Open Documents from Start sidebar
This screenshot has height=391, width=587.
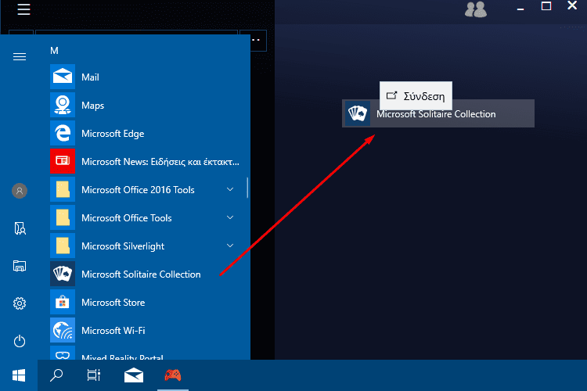(20, 228)
